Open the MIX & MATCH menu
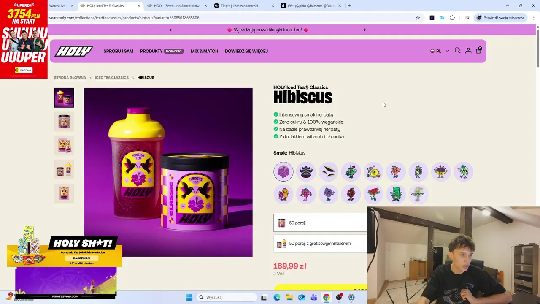 pos(204,51)
